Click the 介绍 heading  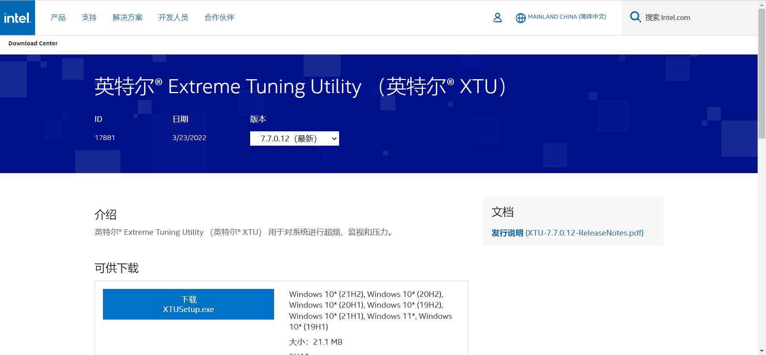pyautogui.click(x=106, y=215)
